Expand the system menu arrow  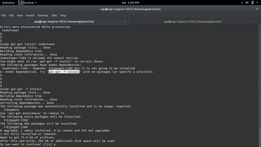pyautogui.click(x=257, y=3)
